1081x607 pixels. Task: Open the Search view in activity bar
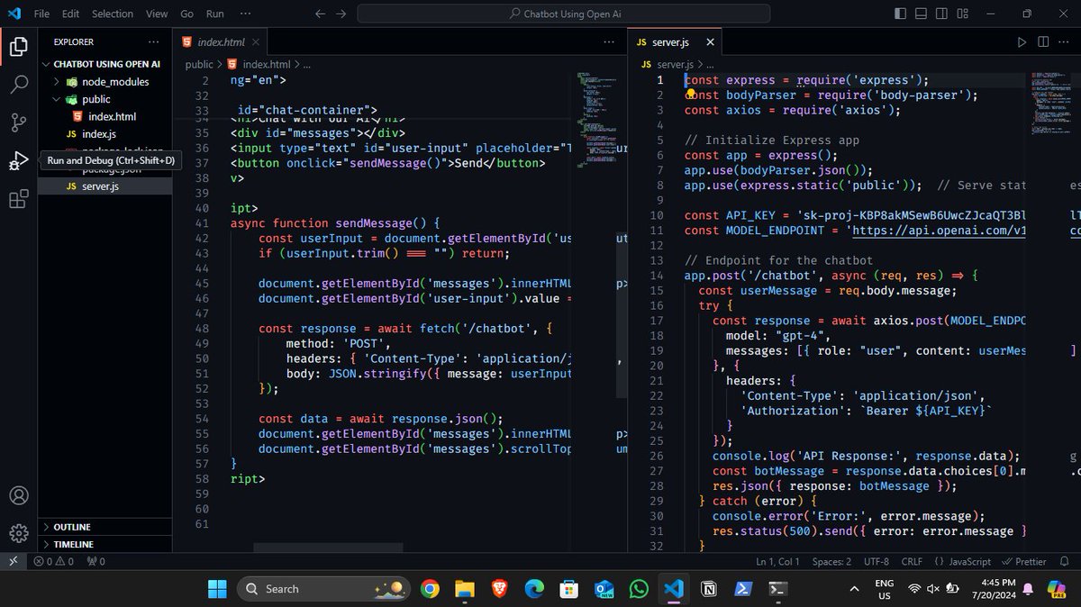tap(18, 86)
